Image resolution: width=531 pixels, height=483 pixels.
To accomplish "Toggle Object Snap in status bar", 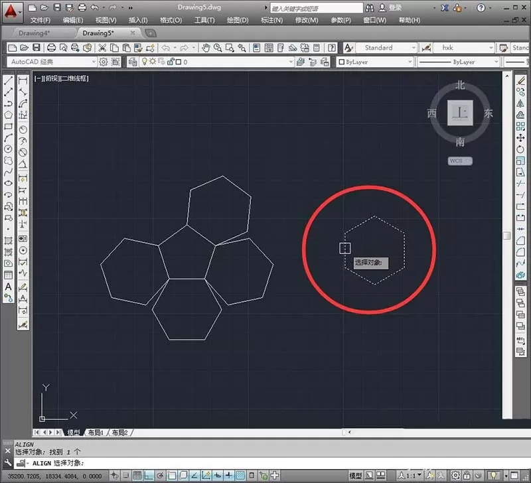I will coord(172,475).
